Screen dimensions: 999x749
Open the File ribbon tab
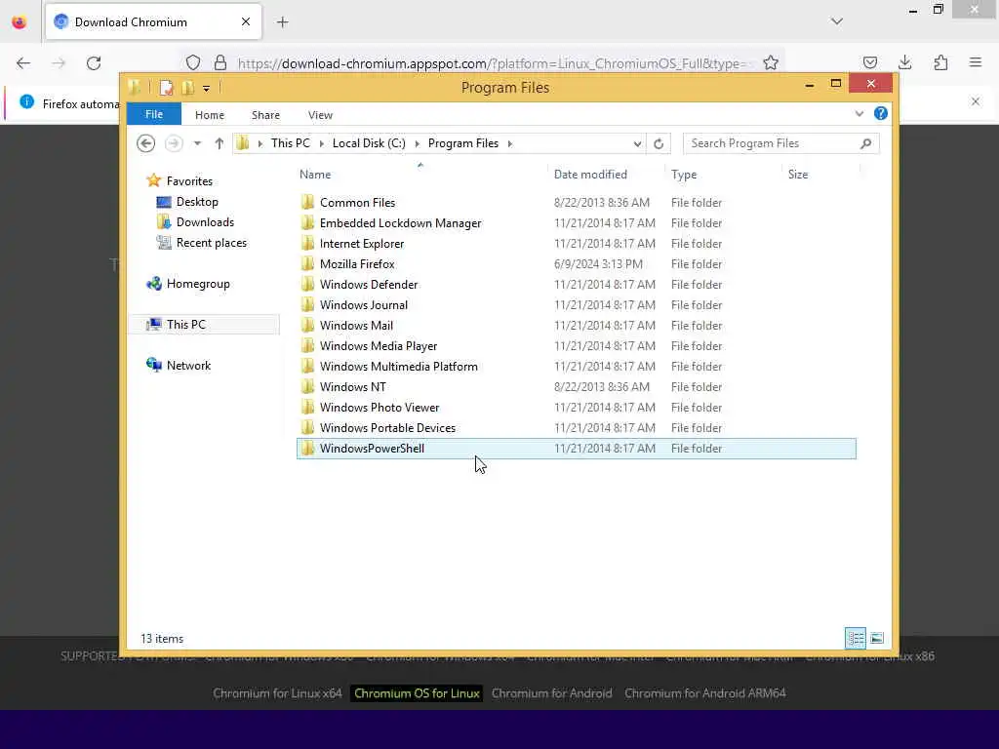pyautogui.click(x=154, y=114)
